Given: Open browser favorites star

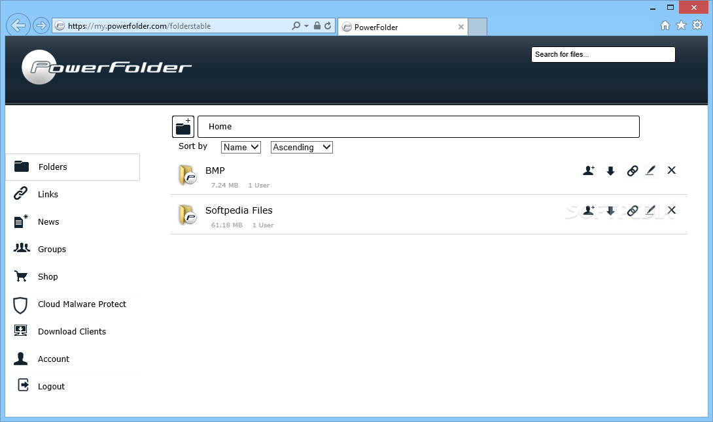Looking at the screenshot, I should point(681,25).
